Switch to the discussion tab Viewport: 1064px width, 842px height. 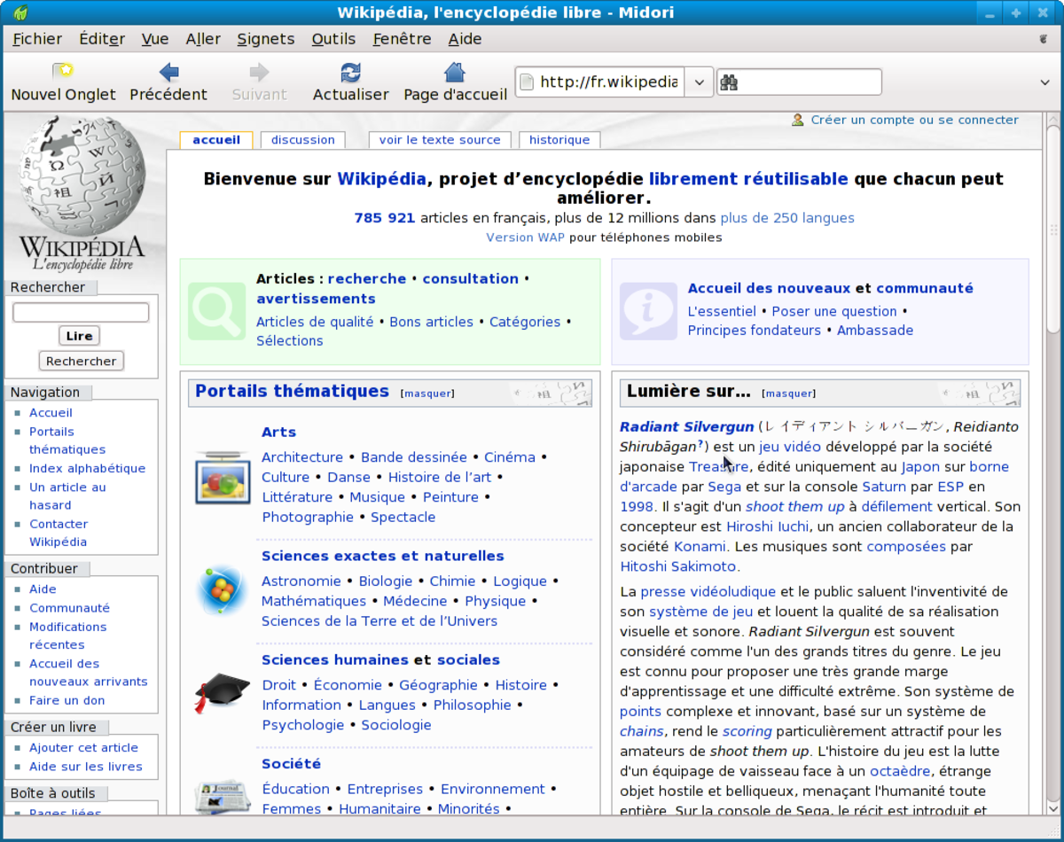(x=303, y=140)
